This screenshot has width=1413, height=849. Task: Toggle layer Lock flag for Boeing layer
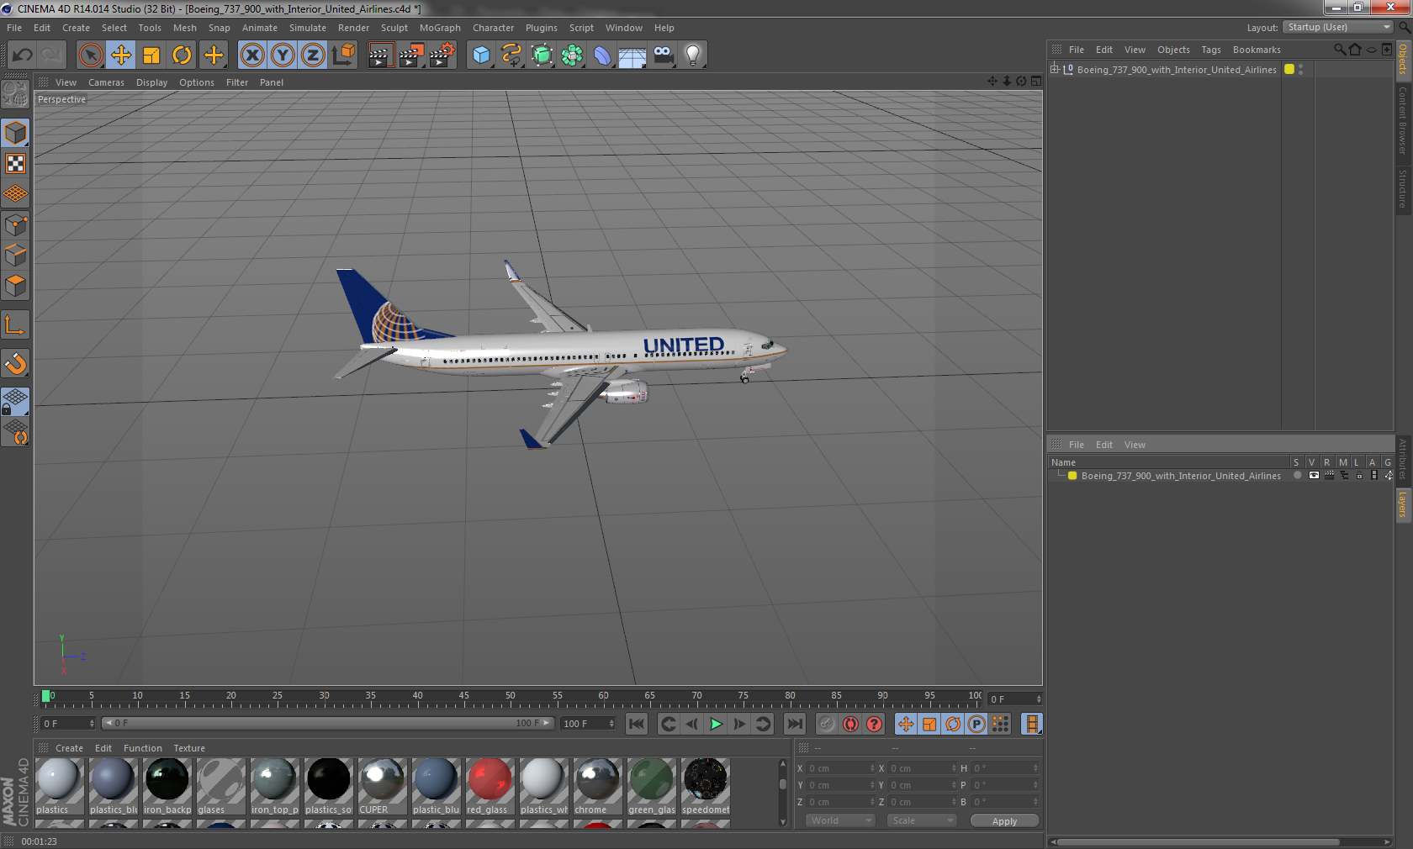pos(1359,476)
